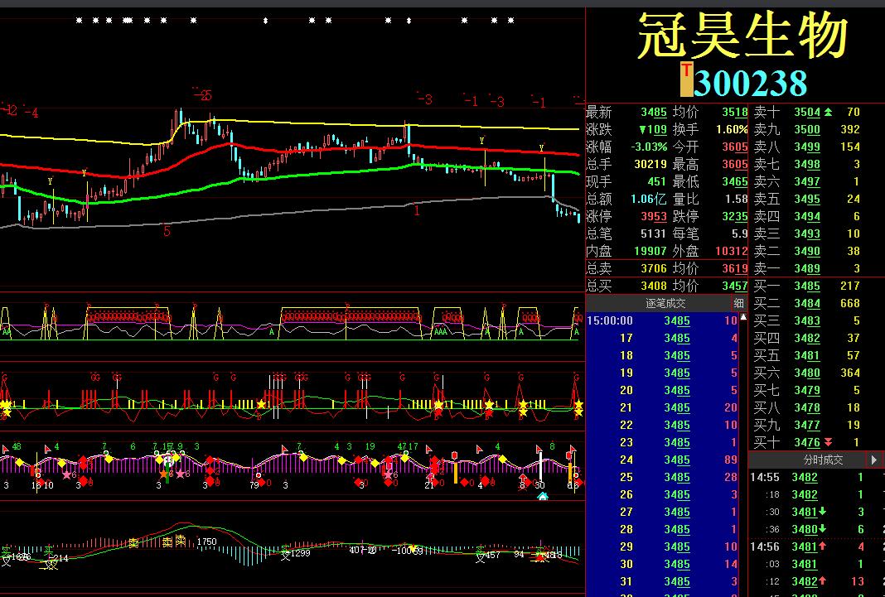The height and width of the screenshot is (597, 885).
Task: Select the 卖十 order row at 3504
Action: [x=807, y=112]
